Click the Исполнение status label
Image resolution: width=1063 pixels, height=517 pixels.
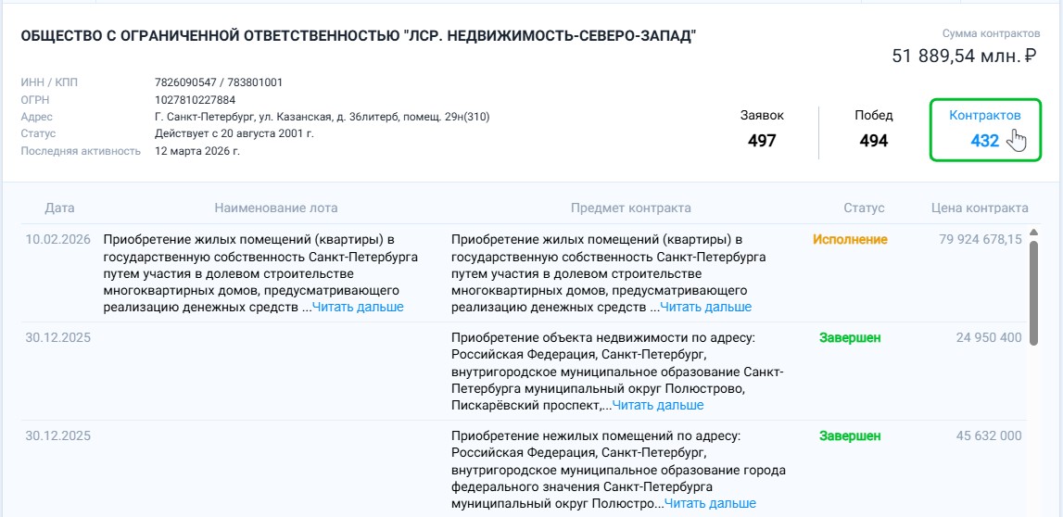[x=850, y=239]
